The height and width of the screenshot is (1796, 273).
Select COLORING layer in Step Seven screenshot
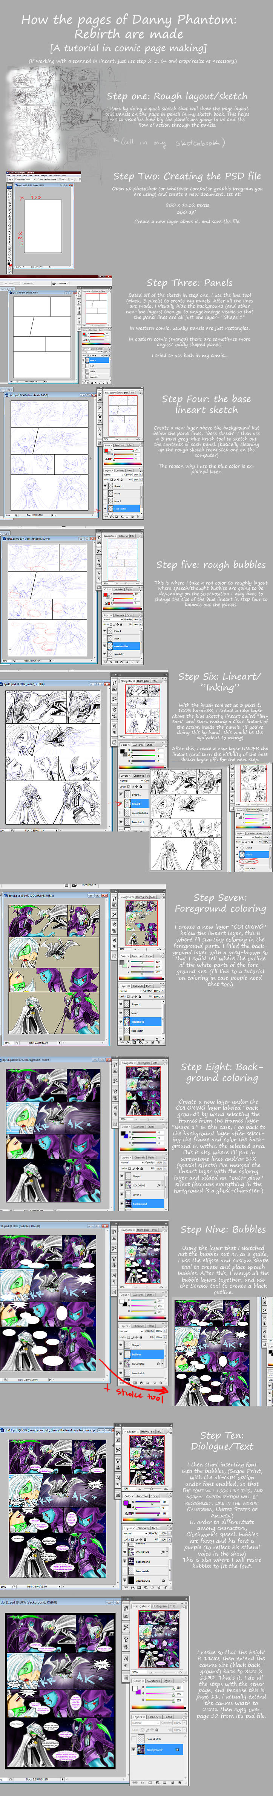140,1022
